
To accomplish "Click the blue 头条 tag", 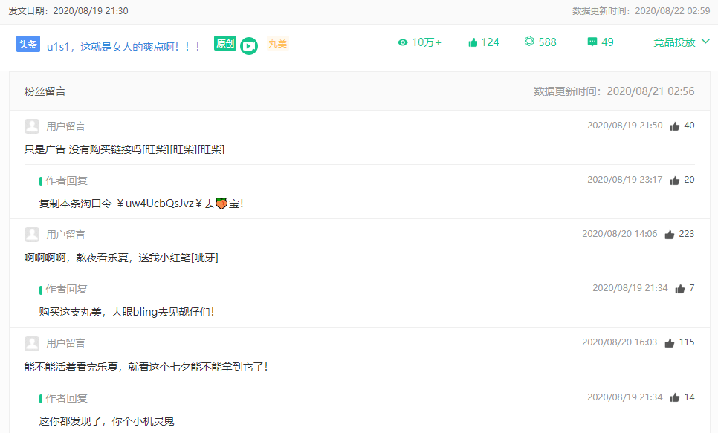I will (28, 44).
